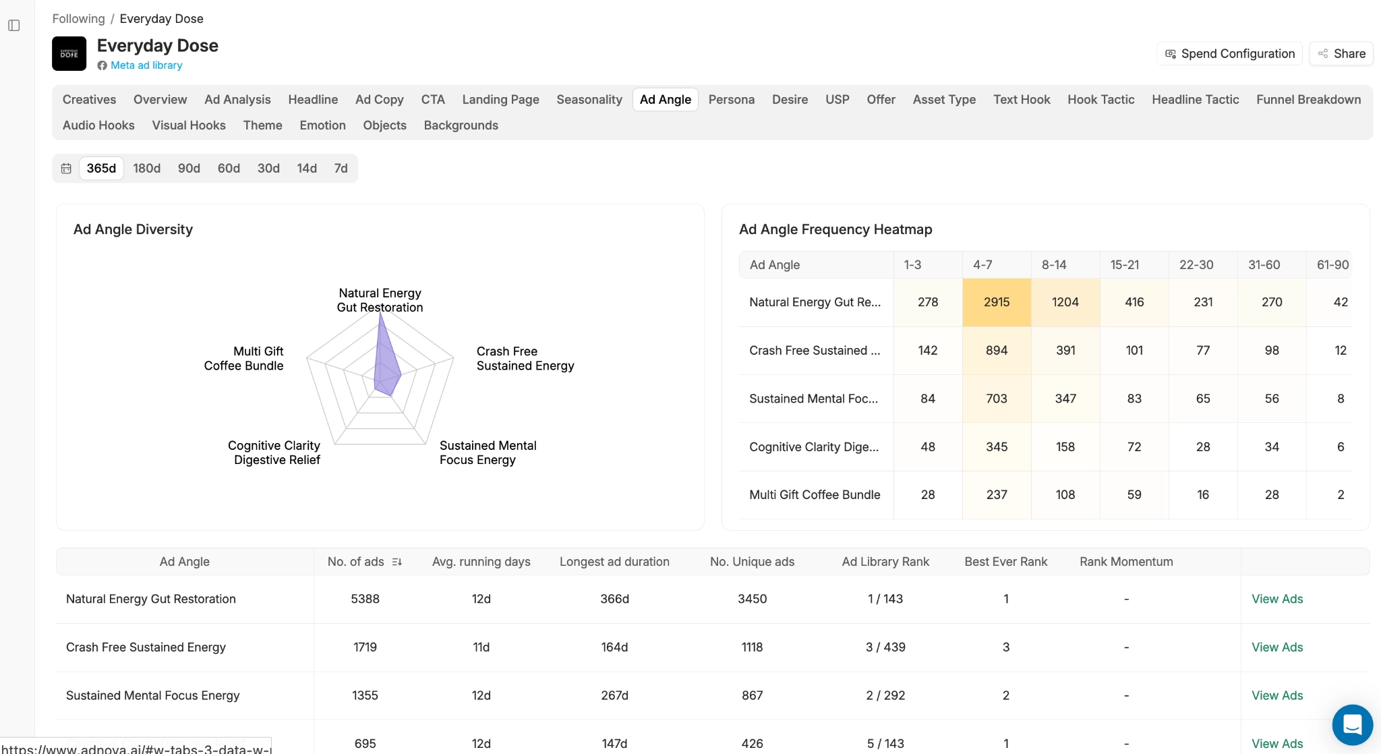View Ads for the 695 ads row
The height and width of the screenshot is (754, 1381).
click(1277, 743)
